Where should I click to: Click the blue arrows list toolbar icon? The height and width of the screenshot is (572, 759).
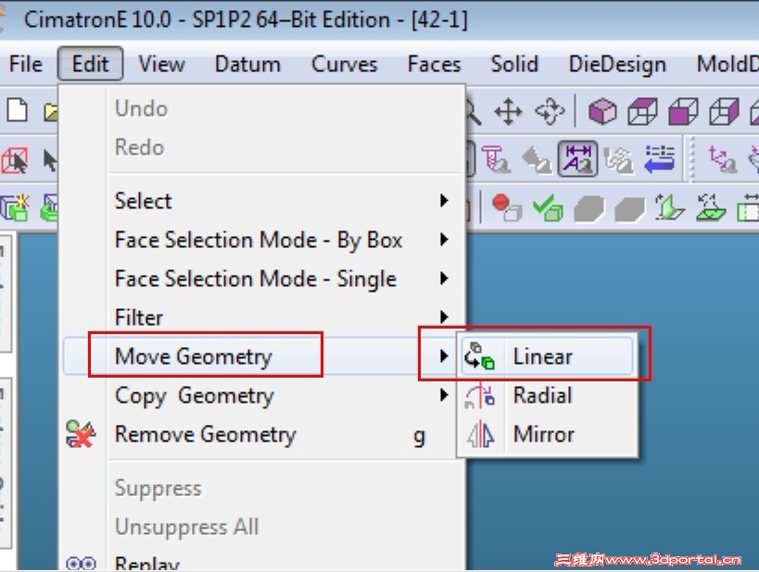[659, 158]
